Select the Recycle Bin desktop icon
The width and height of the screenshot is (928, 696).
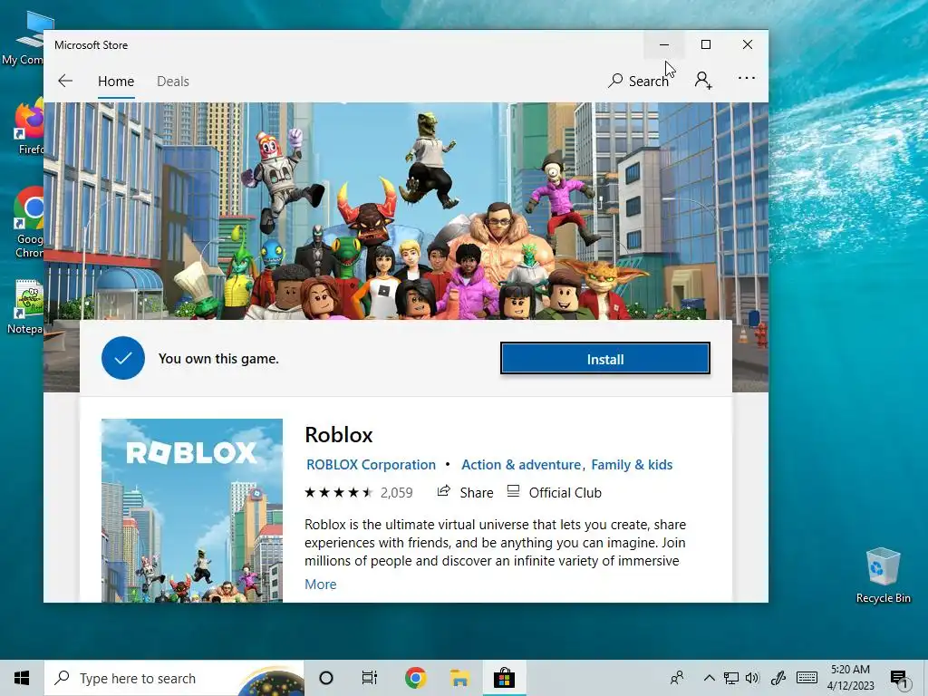pos(883,575)
